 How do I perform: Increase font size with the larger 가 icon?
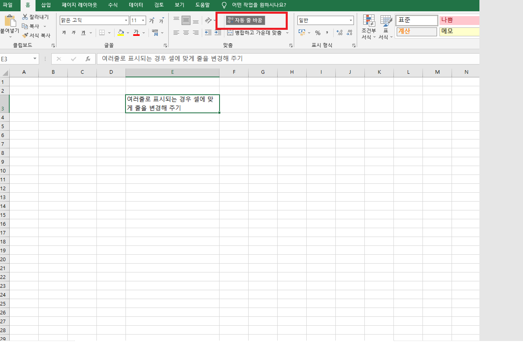152,21
